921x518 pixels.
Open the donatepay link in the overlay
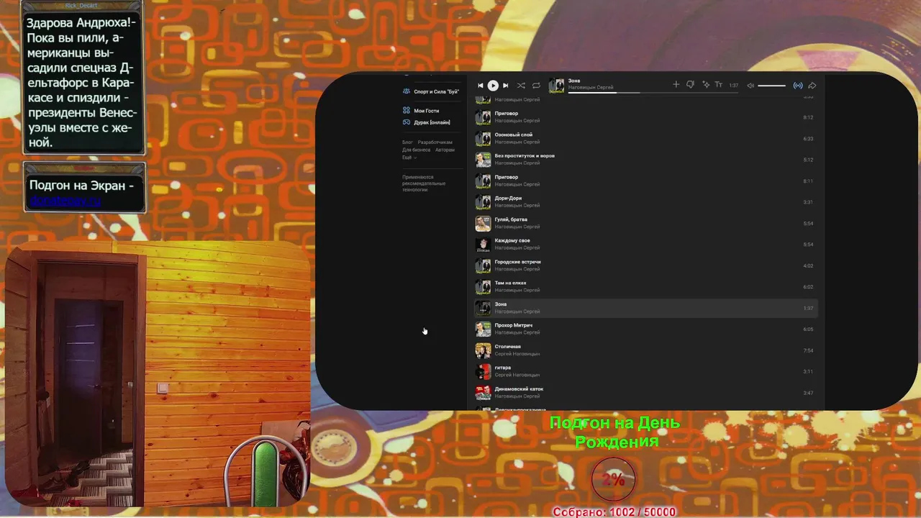tap(65, 201)
